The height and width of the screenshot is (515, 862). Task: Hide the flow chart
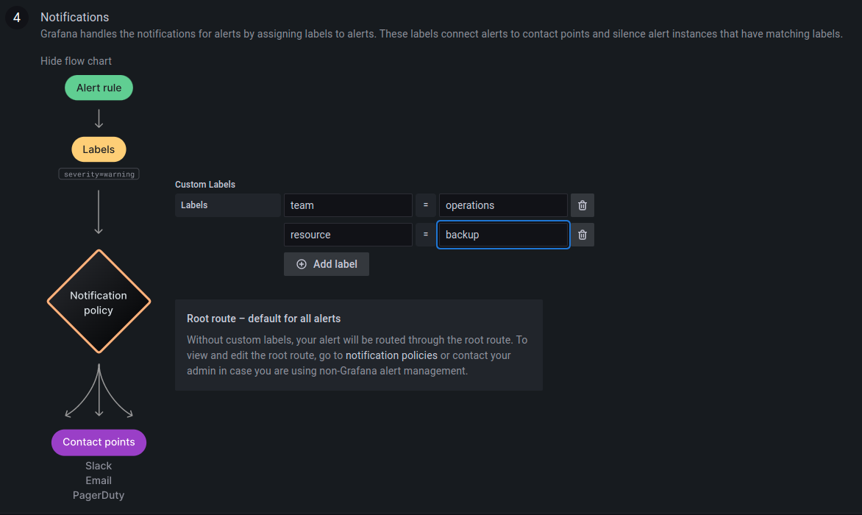pos(76,61)
